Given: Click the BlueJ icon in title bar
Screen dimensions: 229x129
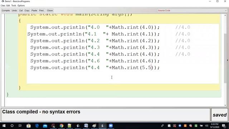Looking at the screenshot, I should click(x=3, y=1).
